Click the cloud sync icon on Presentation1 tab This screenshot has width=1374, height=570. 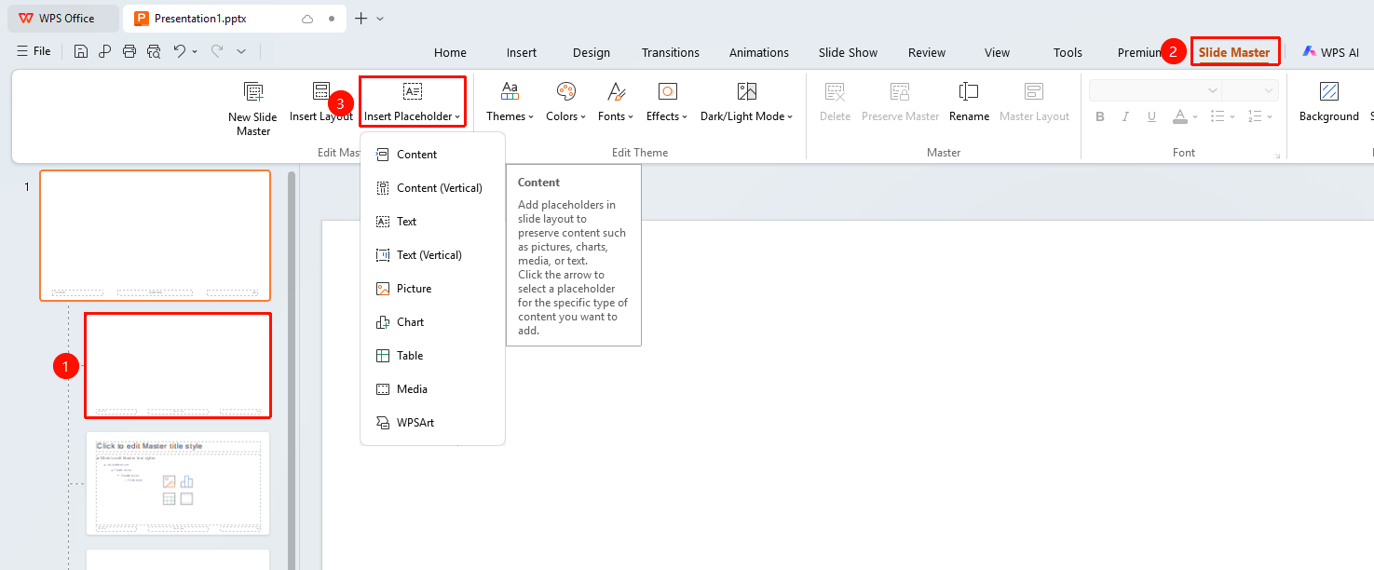(307, 19)
